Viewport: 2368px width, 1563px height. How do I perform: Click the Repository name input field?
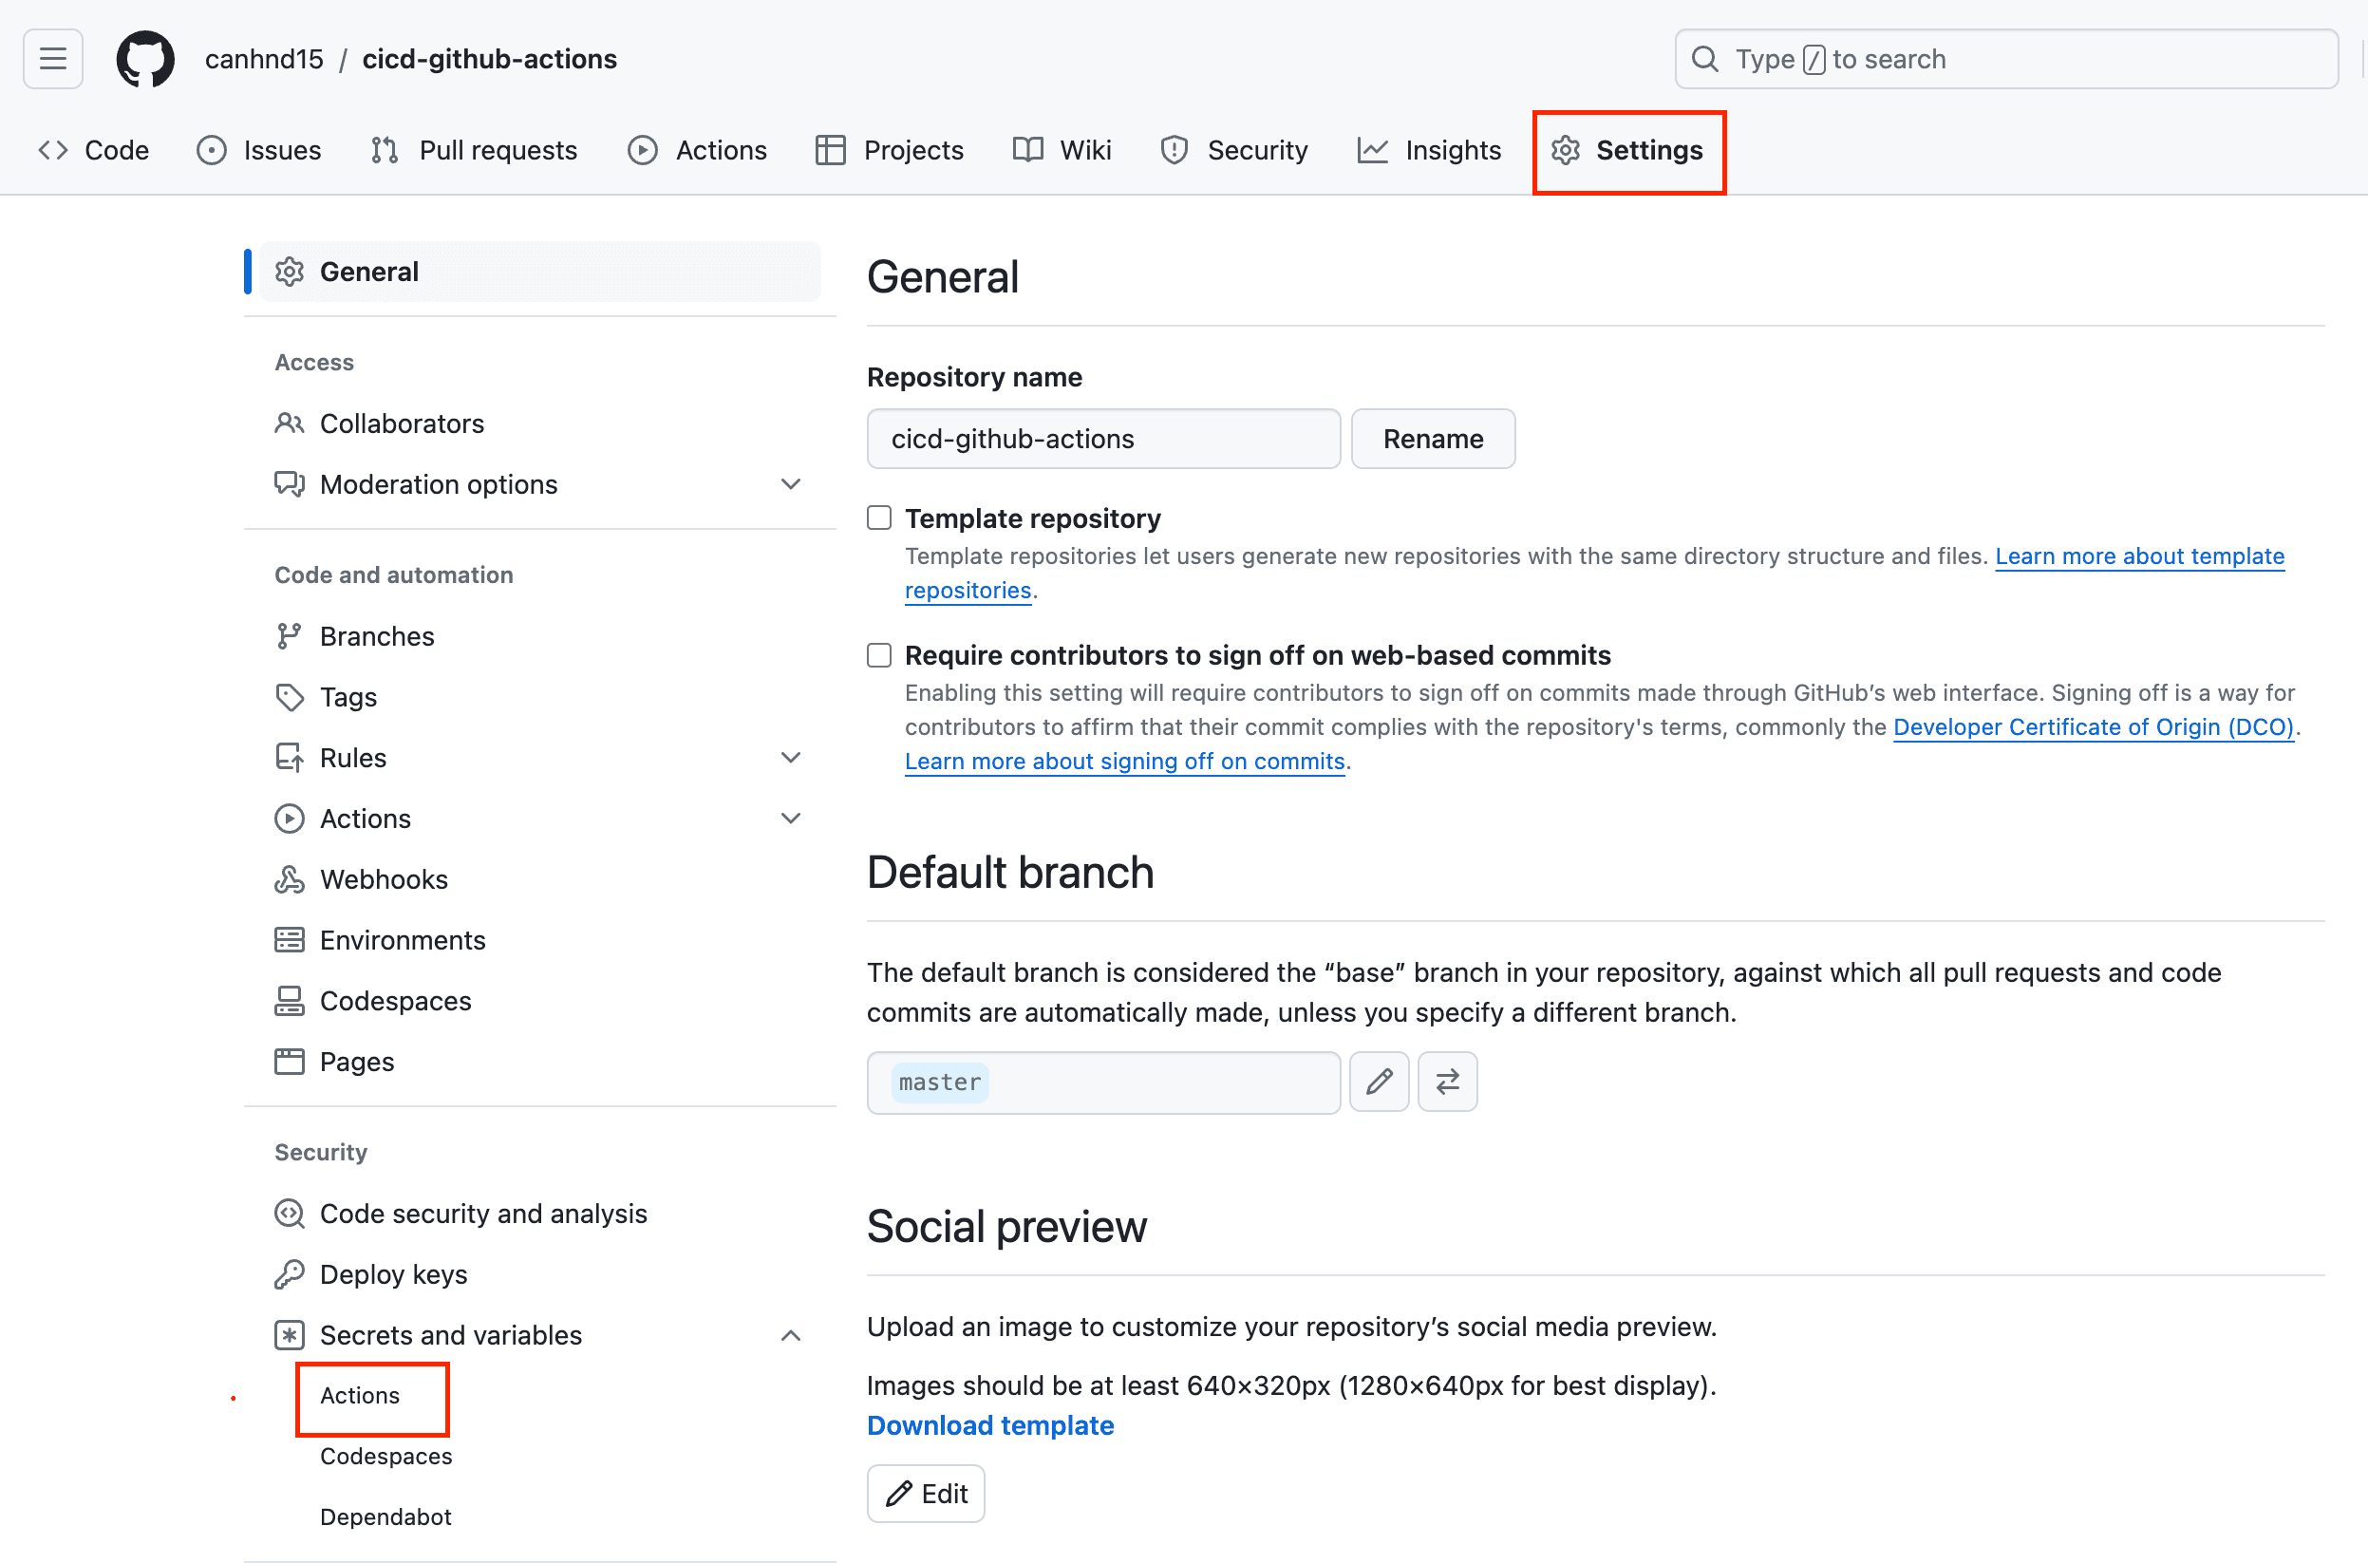click(1103, 439)
